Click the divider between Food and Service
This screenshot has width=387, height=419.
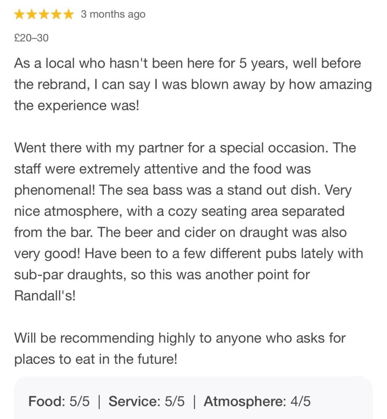(x=99, y=402)
